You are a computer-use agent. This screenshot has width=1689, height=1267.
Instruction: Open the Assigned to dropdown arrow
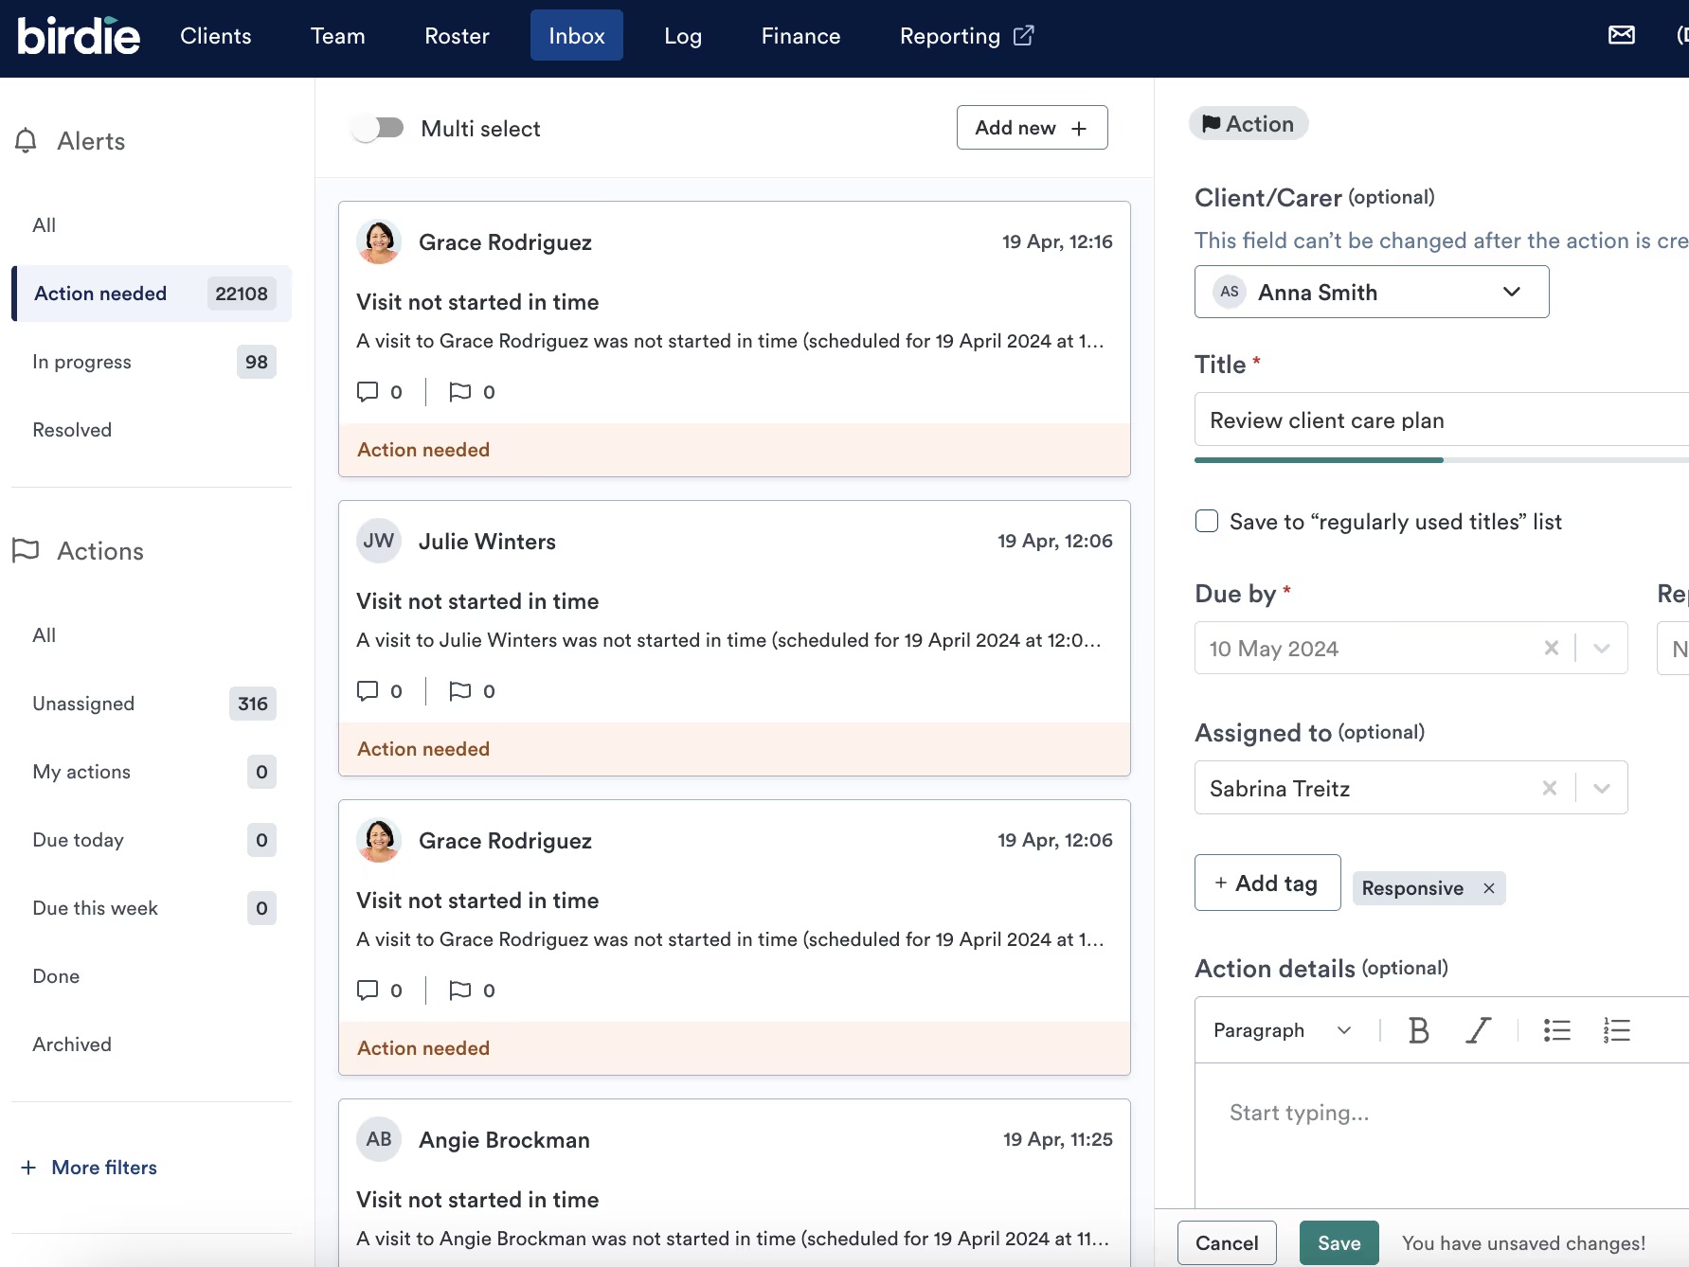pos(1602,788)
